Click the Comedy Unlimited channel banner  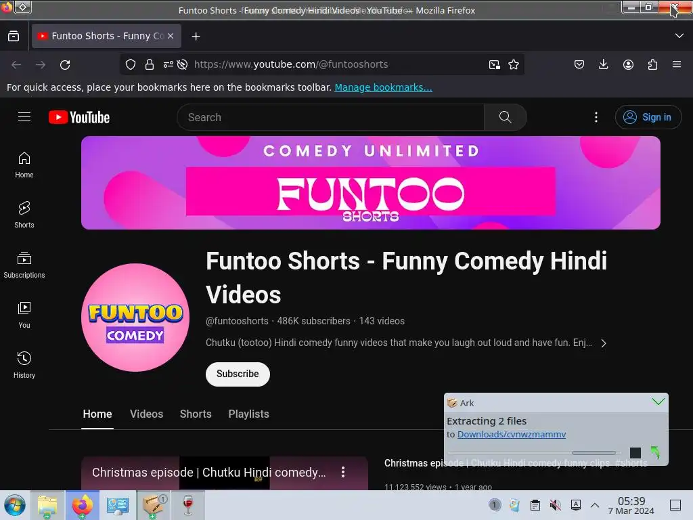pyautogui.click(x=371, y=183)
